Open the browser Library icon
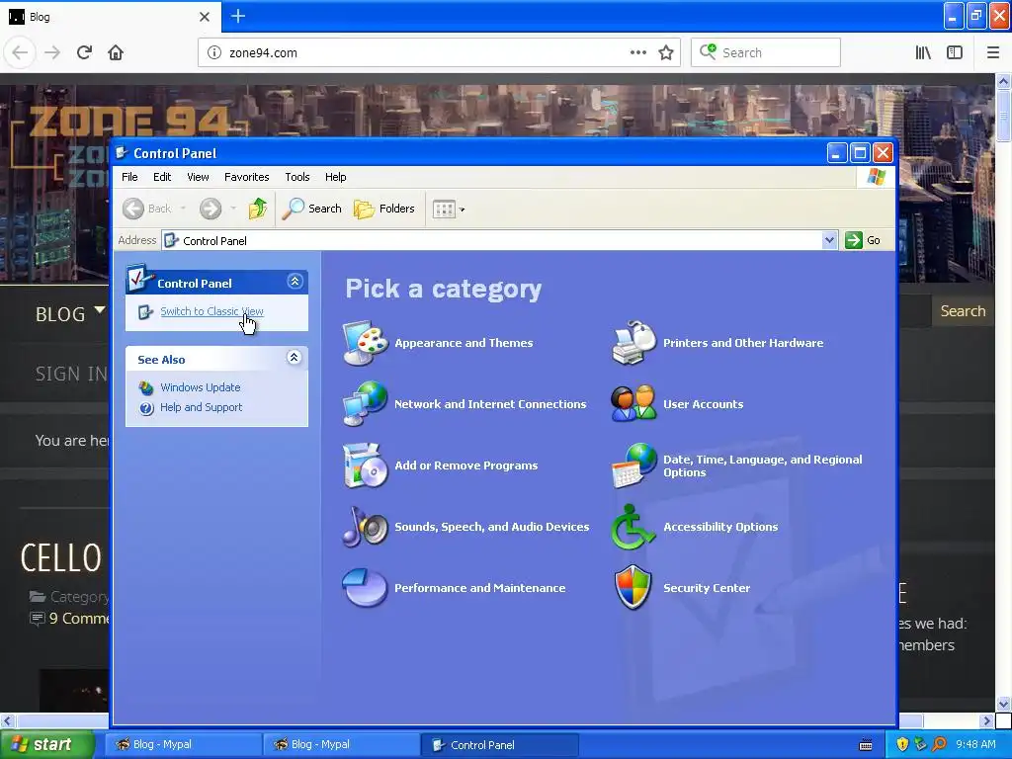 (923, 52)
